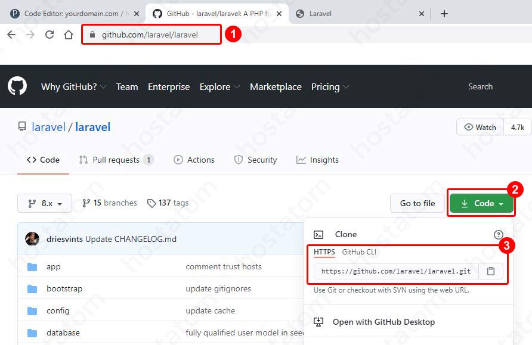The height and width of the screenshot is (345, 532).
Task: Copy the clone URL with clipboard icon
Action: pos(491,271)
